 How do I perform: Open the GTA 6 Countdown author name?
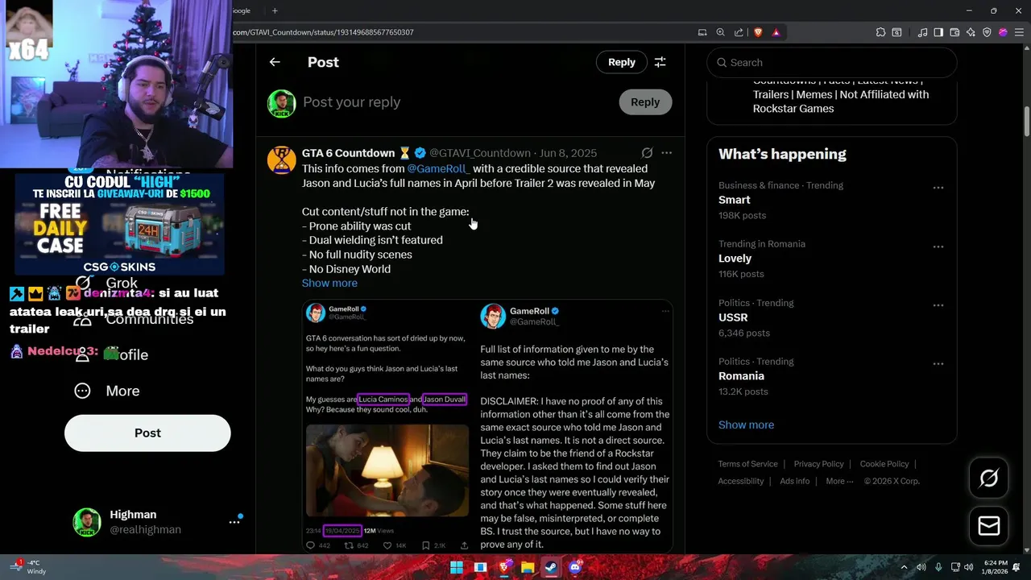pos(349,153)
